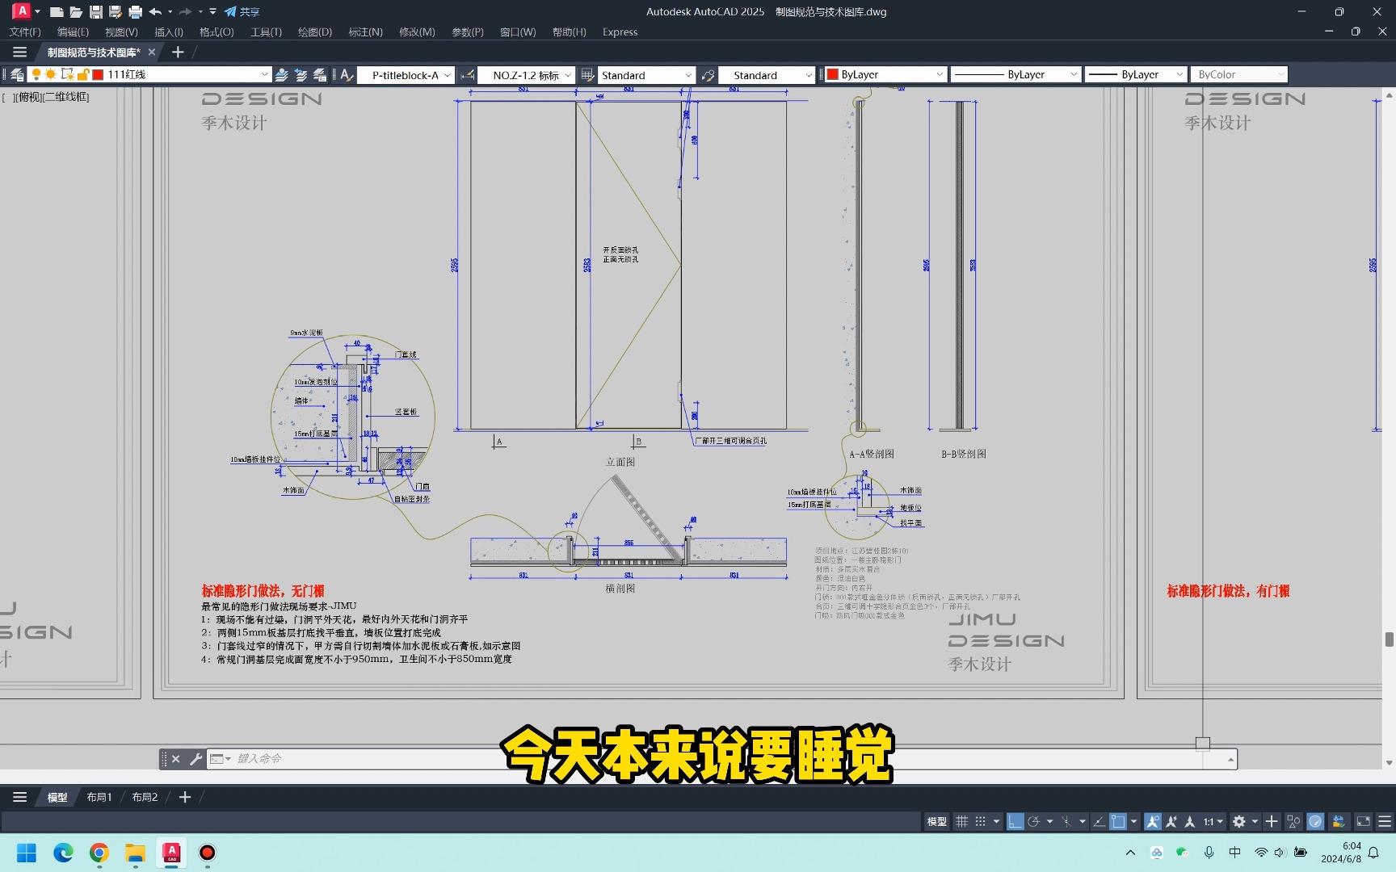Open the Layer Properties Manager icon

(x=18, y=74)
